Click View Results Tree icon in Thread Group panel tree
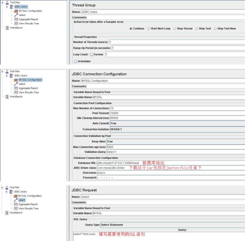The image size is (245, 241). click(16, 24)
